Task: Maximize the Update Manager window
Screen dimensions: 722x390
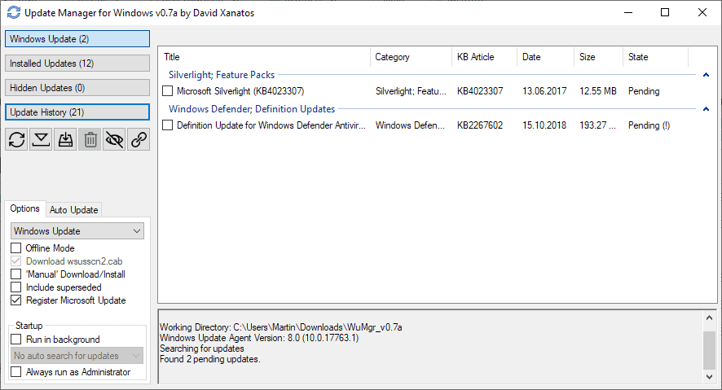Action: (x=665, y=12)
